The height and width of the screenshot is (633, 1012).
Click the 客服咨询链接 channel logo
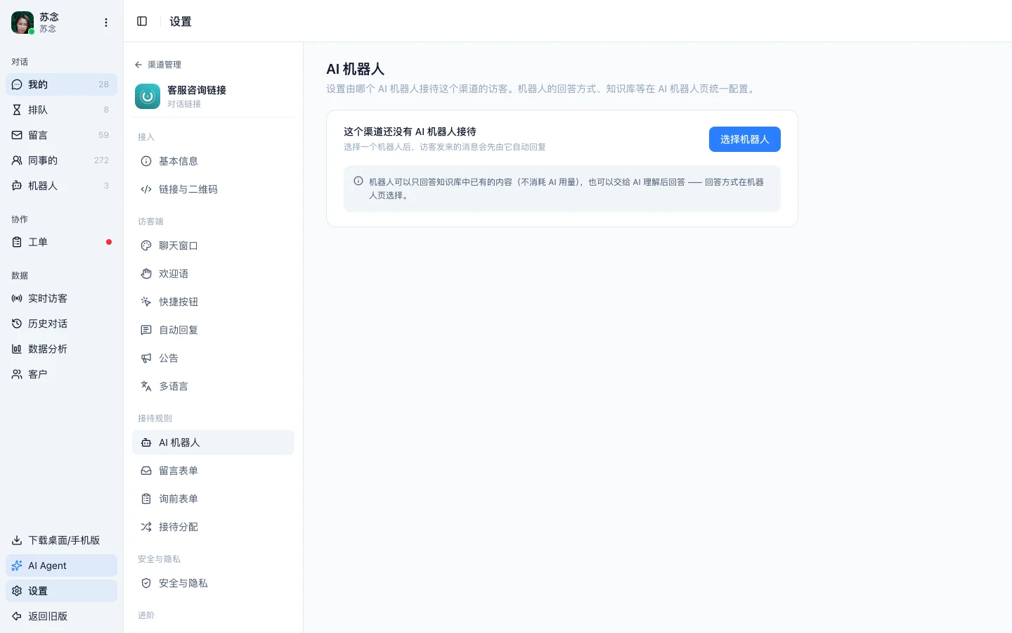click(x=148, y=96)
